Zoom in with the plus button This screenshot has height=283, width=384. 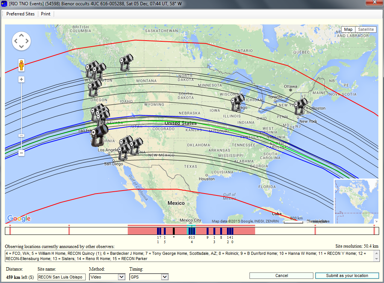pyautogui.click(x=21, y=79)
